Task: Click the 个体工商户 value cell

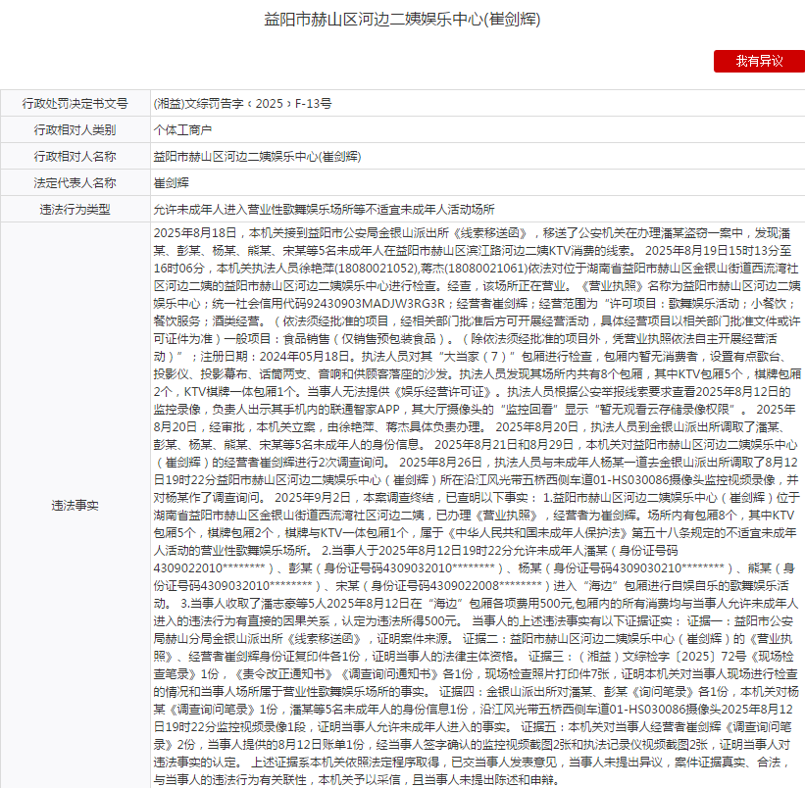Action: click(x=182, y=129)
